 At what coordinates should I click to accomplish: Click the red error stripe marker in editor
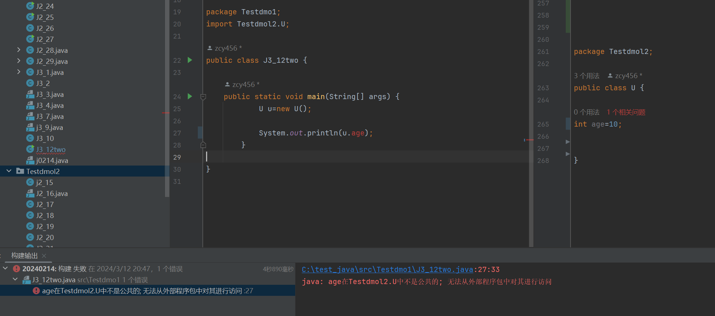(529, 140)
